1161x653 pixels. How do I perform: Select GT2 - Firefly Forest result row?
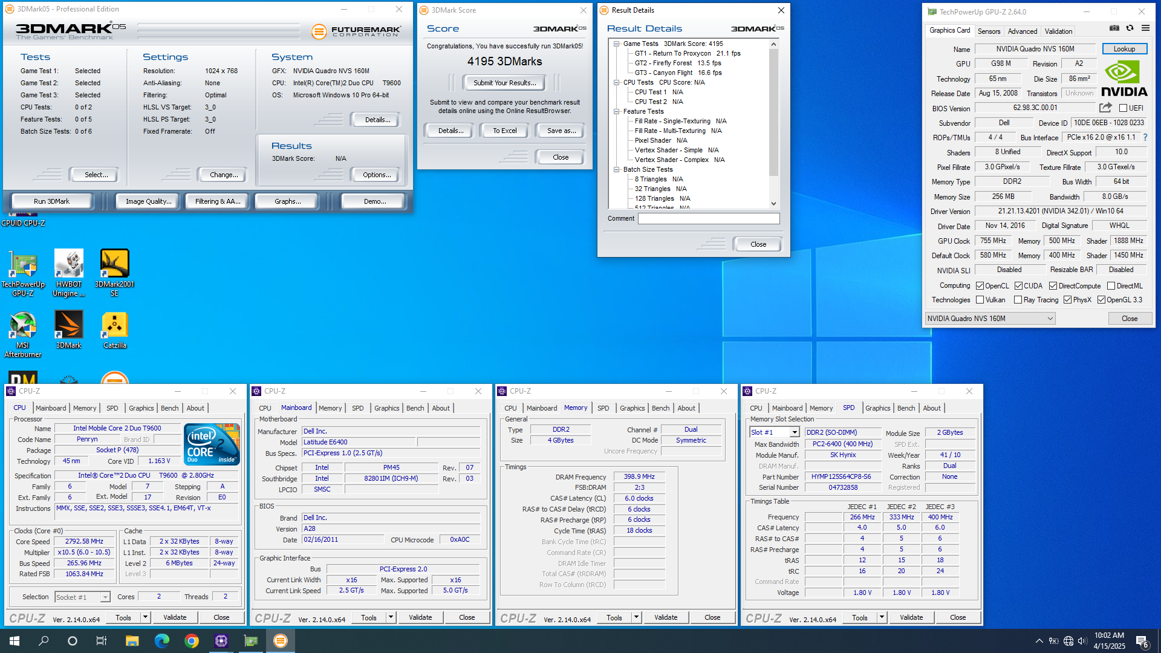(x=678, y=63)
